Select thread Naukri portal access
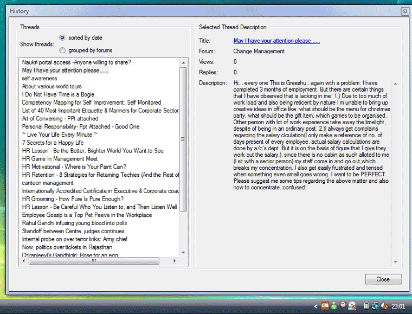 tap(76, 62)
